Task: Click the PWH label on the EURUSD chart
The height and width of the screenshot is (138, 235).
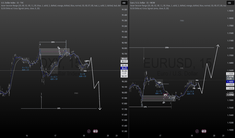Action: 182,21
